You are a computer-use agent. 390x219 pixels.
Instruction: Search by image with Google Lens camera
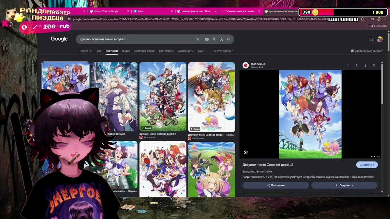pos(221,39)
